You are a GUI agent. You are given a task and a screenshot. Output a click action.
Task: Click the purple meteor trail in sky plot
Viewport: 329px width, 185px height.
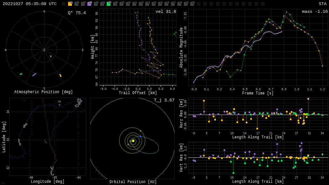(x=34, y=75)
